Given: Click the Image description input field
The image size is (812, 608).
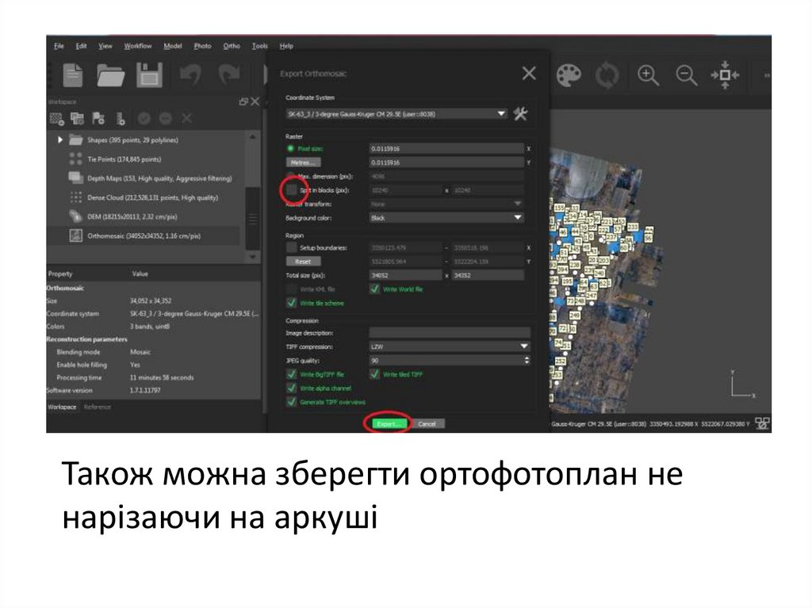Looking at the screenshot, I should tap(450, 332).
